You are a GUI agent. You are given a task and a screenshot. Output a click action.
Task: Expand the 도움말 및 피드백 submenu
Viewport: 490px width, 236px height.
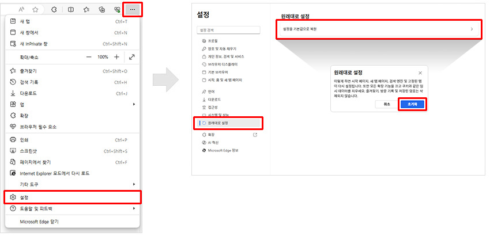tap(134, 208)
